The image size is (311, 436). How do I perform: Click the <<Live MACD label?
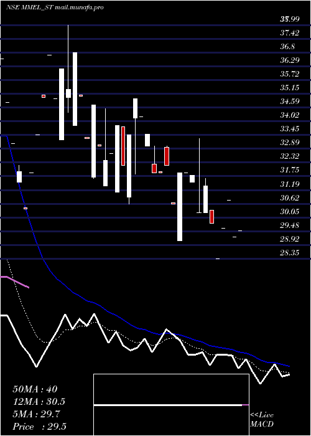click(x=262, y=419)
